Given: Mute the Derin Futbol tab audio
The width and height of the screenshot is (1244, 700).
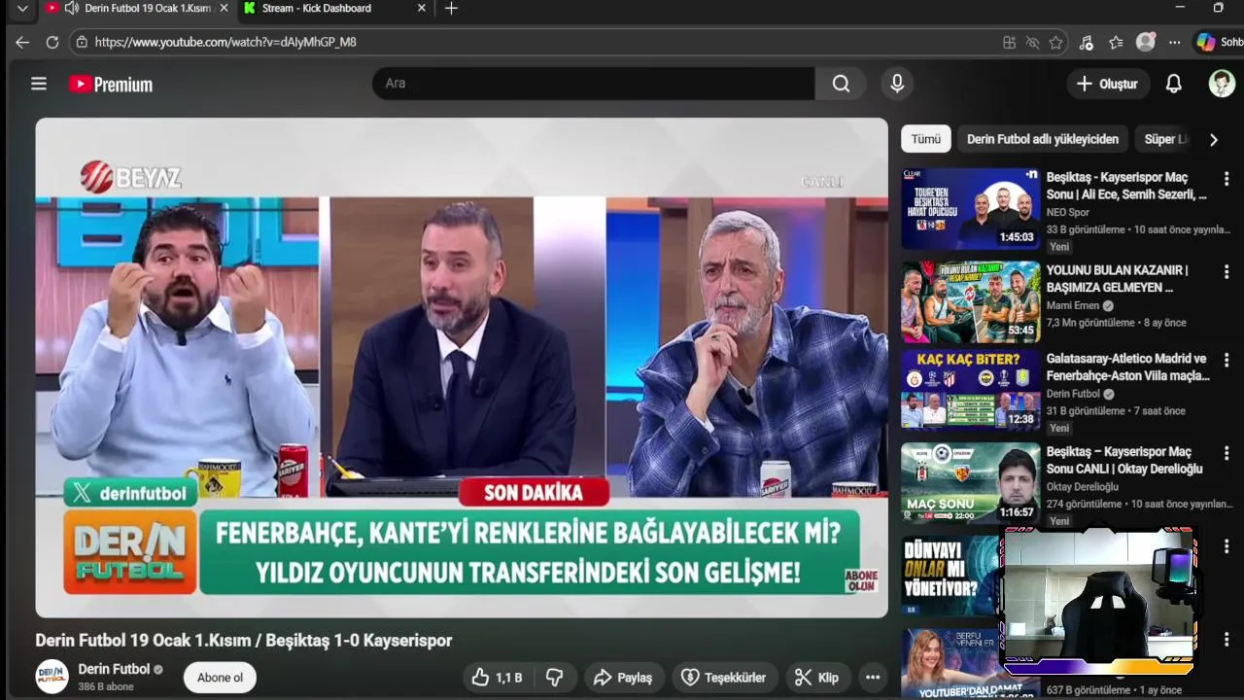Looking at the screenshot, I should [72, 8].
